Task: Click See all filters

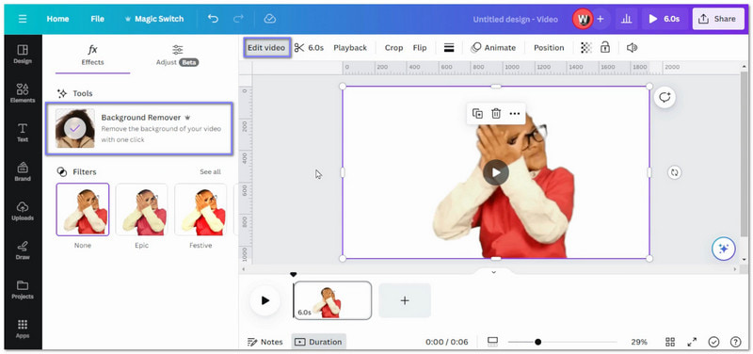Action: pos(210,172)
